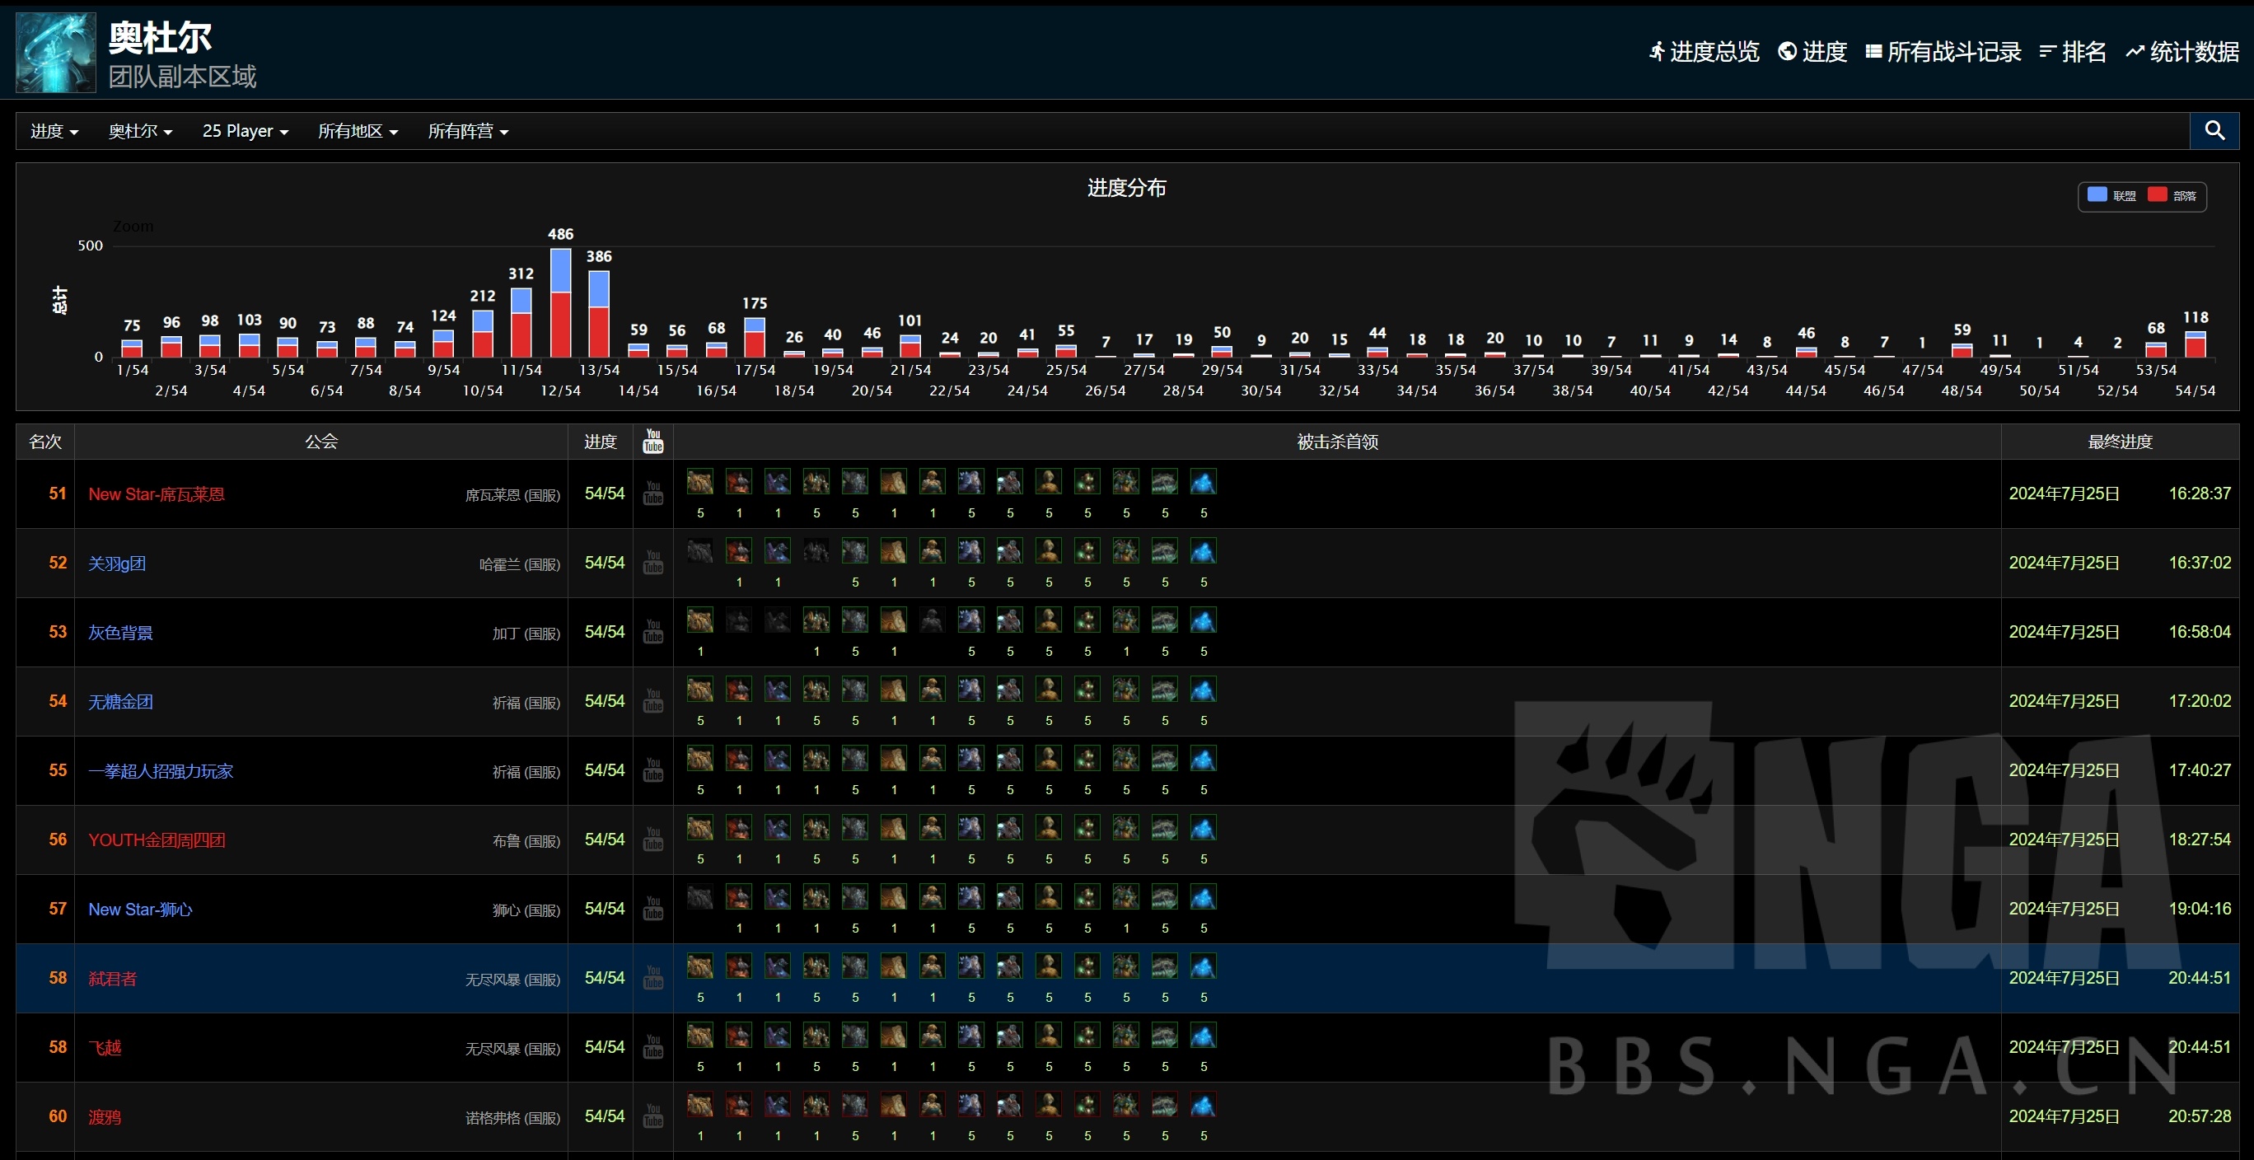The image size is (2254, 1160).
Task: Go to 进度总览 menu item
Action: (1704, 53)
